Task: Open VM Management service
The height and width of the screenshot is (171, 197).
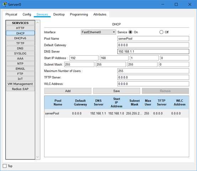Action: 20,84
